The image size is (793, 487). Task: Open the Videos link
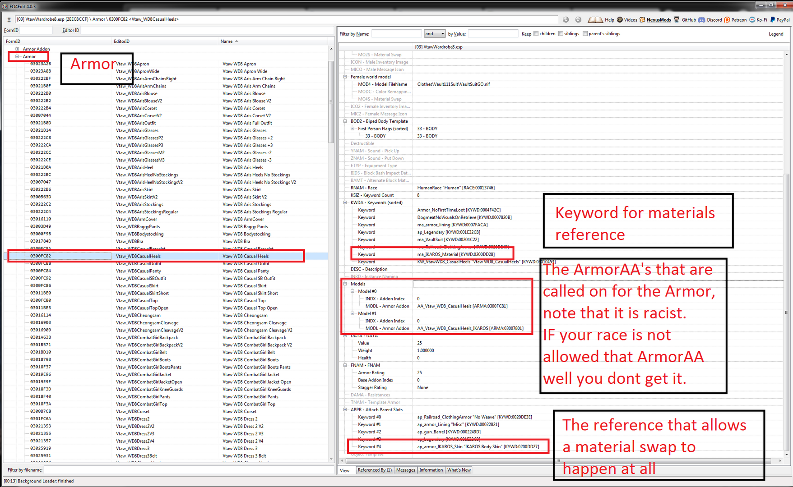coord(627,20)
